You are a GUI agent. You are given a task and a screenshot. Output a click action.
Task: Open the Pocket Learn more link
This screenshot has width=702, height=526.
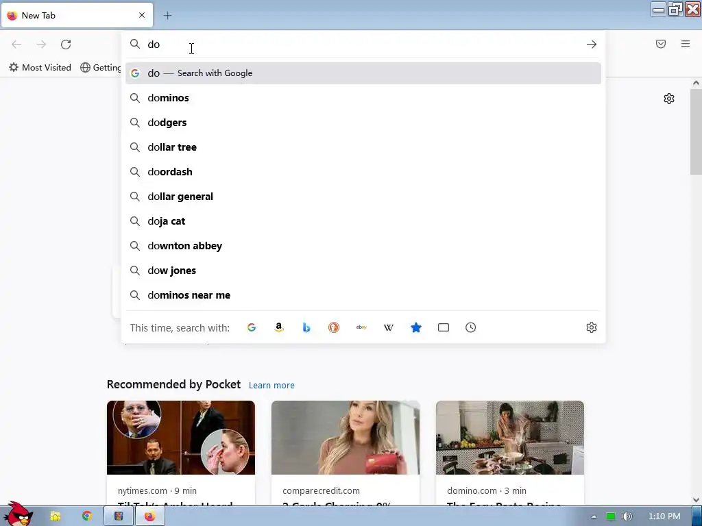(271, 386)
